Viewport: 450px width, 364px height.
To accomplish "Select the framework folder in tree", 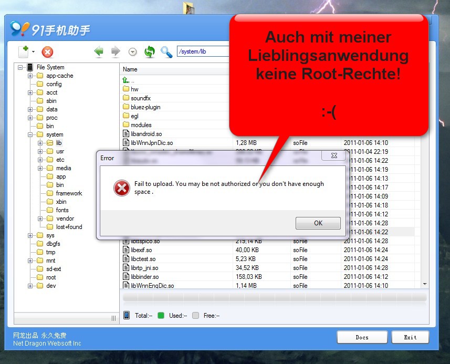I will tap(69, 193).
